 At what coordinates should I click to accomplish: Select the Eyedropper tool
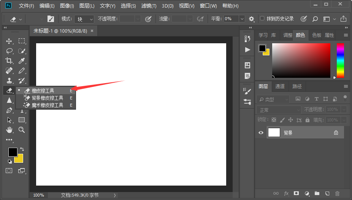coord(22,61)
